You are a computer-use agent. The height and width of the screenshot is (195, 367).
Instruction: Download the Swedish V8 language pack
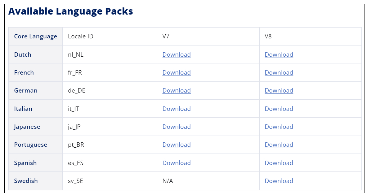pyautogui.click(x=279, y=181)
